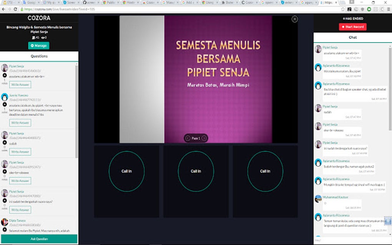The image size is (392, 245).
Task: Click Write Answer under Pipiet Senja's first question
Action: pyautogui.click(x=20, y=84)
